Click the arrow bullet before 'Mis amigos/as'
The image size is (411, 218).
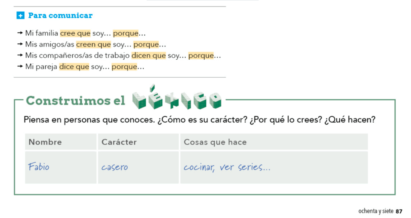(20, 44)
